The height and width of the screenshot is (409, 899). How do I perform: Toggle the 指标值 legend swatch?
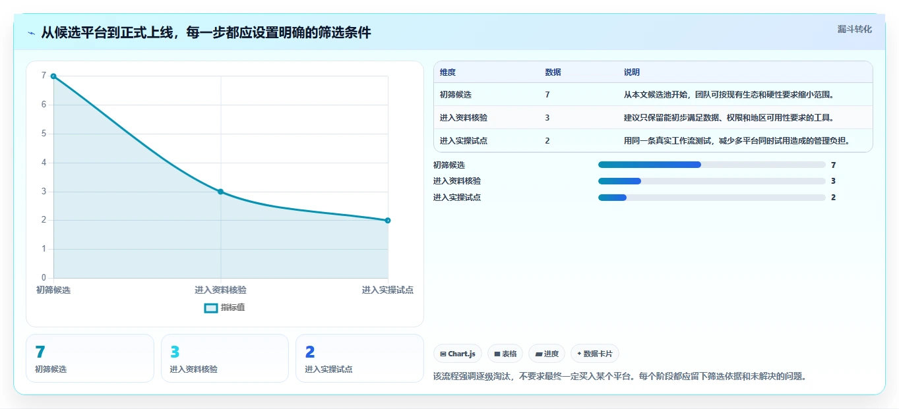click(211, 308)
